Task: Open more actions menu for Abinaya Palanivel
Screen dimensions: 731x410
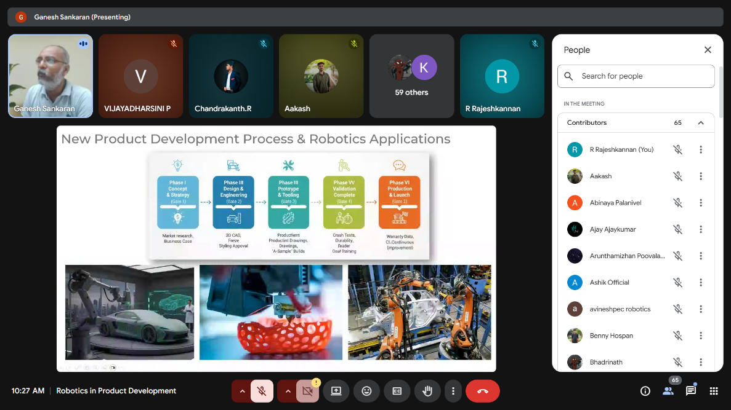Action: click(x=701, y=203)
